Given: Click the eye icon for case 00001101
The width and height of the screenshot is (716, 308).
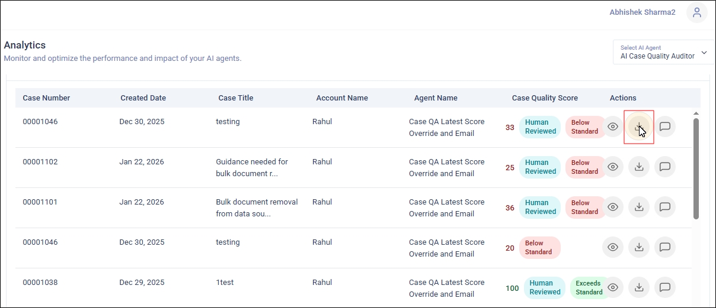Looking at the screenshot, I should click(x=613, y=207).
